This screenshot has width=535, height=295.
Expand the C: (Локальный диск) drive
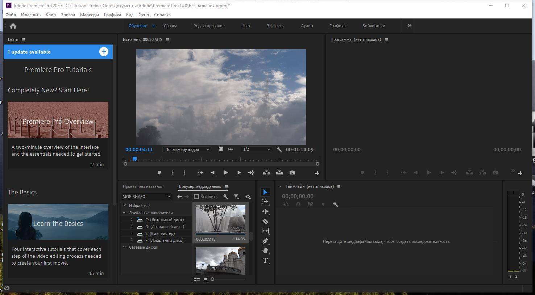(132, 220)
